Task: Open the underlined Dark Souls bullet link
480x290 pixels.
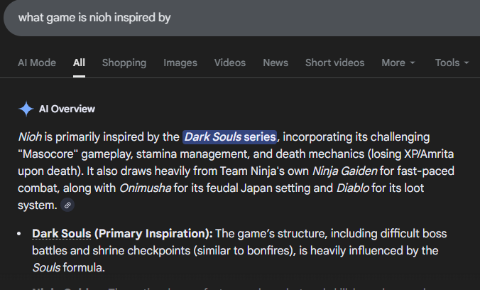Action: pyautogui.click(x=61, y=234)
